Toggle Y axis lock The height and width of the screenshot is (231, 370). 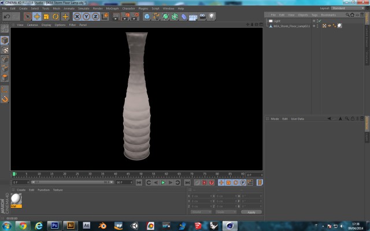86,17
